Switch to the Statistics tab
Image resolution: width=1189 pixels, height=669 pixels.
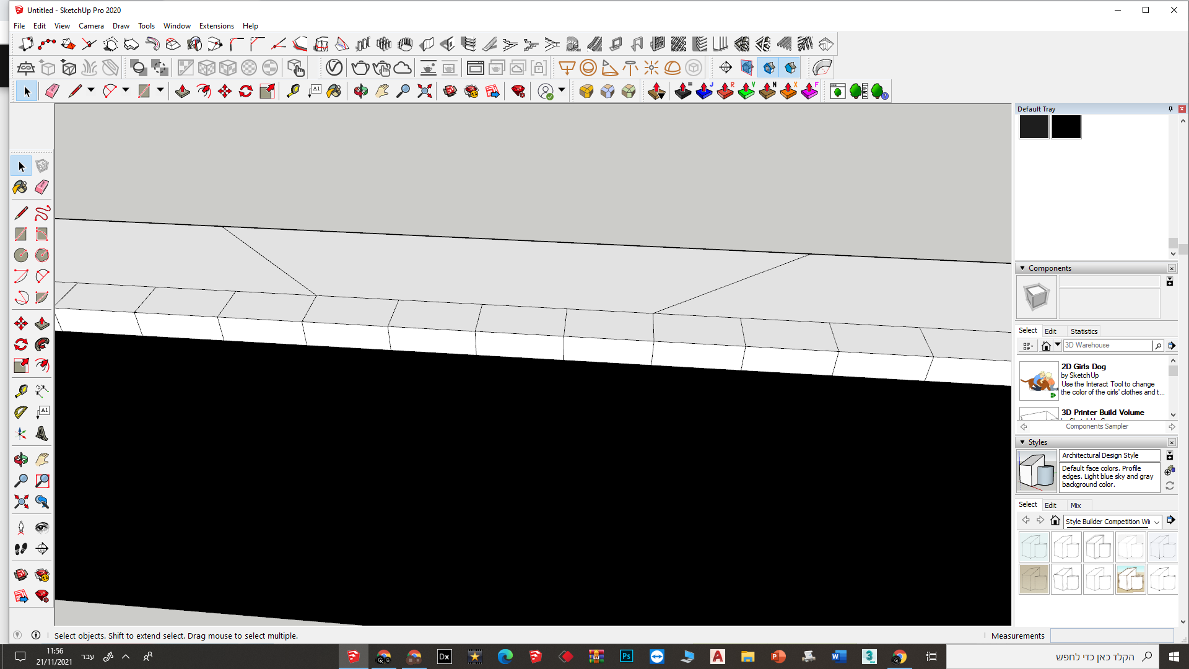(x=1084, y=331)
